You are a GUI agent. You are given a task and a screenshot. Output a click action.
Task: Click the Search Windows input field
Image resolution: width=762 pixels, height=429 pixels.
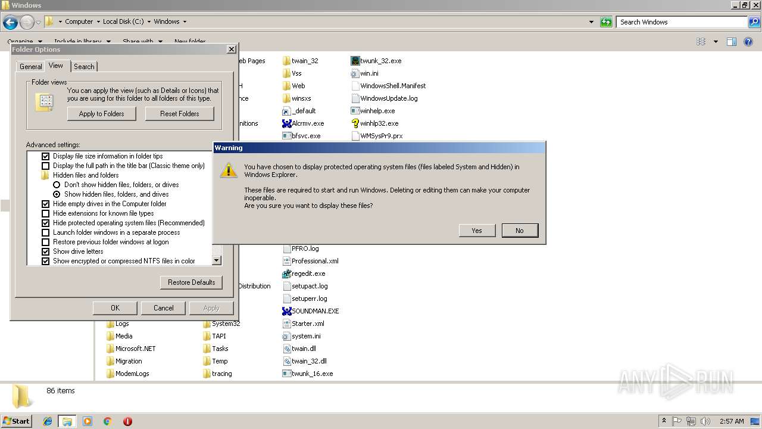[682, 22]
